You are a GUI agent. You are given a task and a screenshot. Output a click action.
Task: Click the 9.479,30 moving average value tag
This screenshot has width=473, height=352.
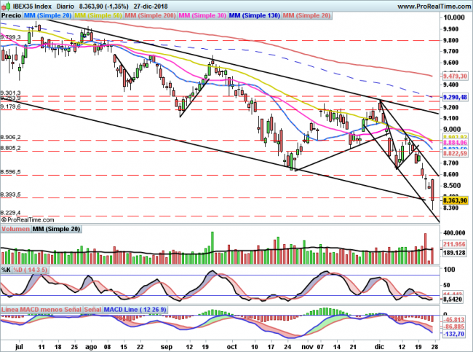pos(456,76)
